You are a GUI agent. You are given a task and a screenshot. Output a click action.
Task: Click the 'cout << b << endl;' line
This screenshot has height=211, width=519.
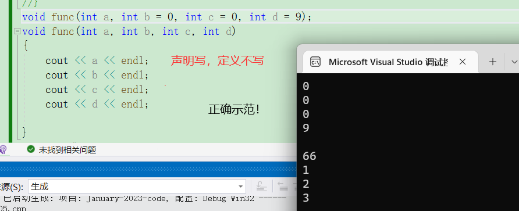coord(97,76)
